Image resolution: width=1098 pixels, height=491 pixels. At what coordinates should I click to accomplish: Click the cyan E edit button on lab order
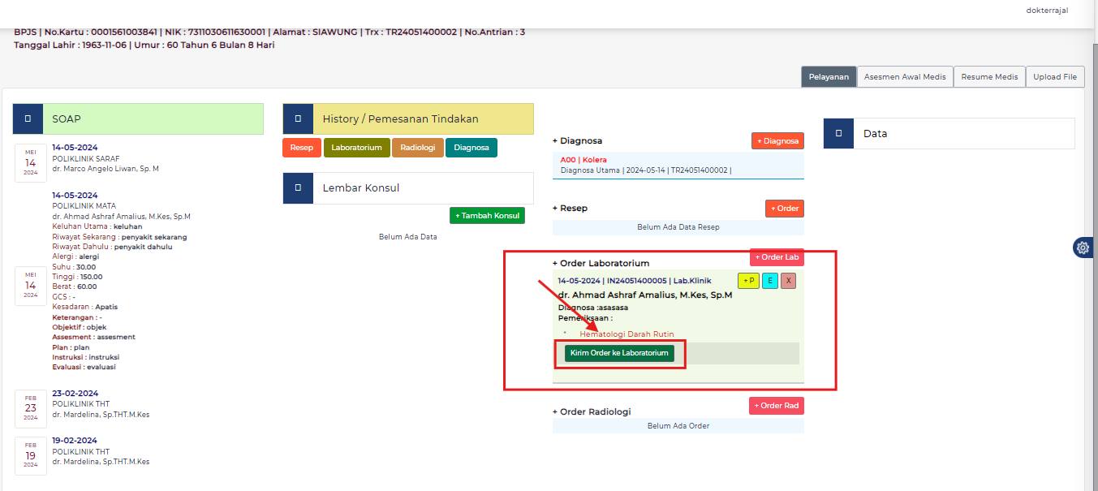click(x=769, y=281)
